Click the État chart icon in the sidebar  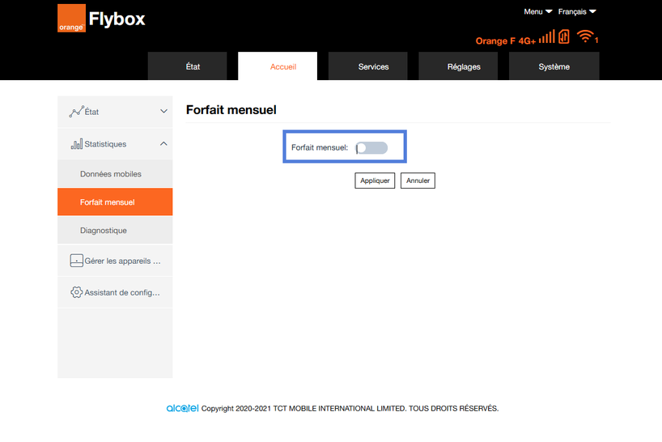click(76, 112)
